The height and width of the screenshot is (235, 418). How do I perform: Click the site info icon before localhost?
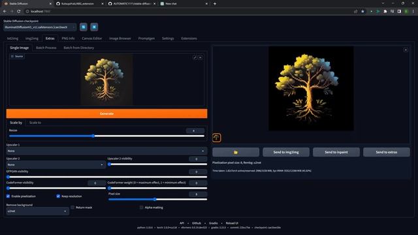pyautogui.click(x=27, y=12)
